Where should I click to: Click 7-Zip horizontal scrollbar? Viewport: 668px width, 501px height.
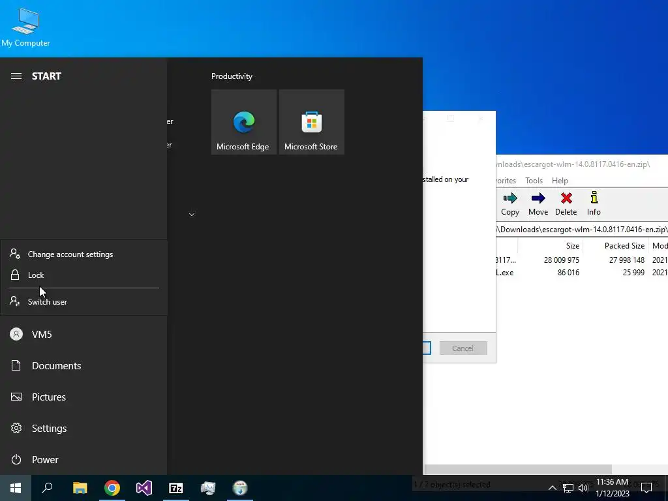(517, 469)
